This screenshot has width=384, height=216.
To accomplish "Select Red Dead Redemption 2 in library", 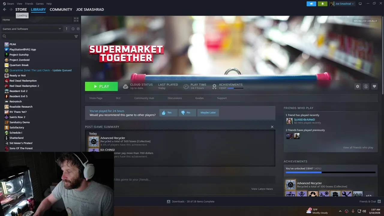I will pos(24,86).
